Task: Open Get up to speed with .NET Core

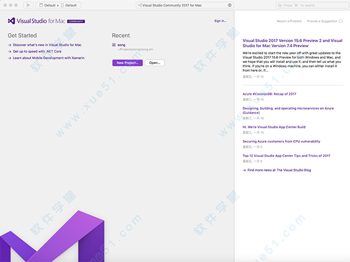Action: (37, 51)
